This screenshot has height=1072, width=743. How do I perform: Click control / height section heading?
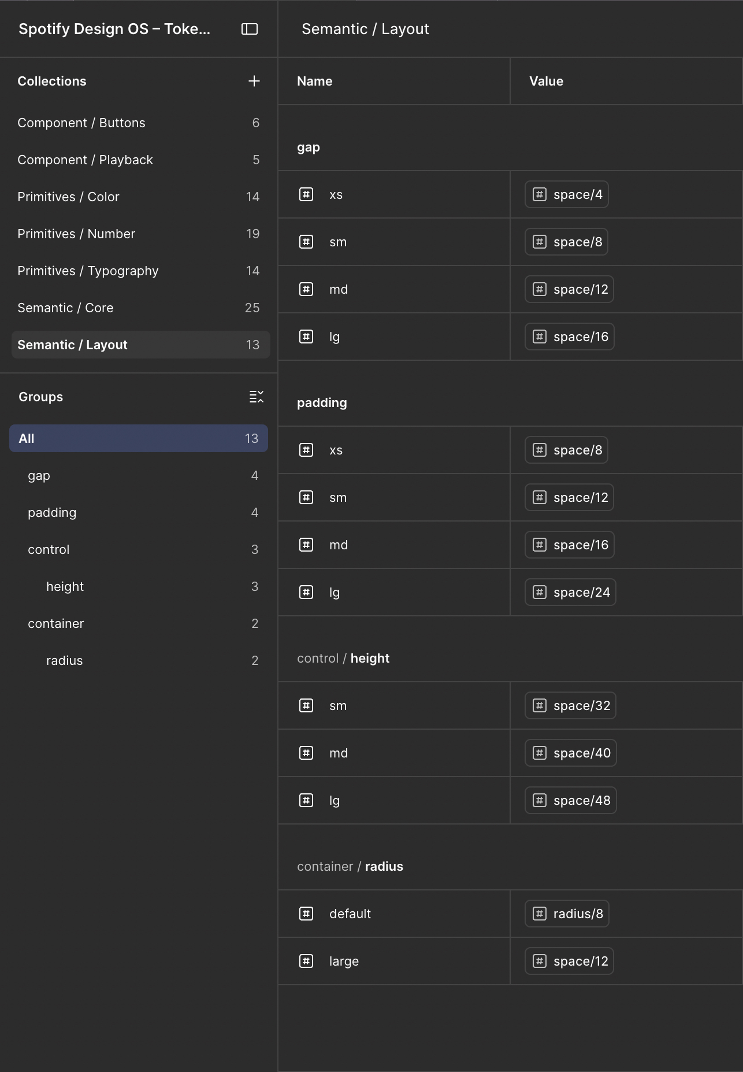[x=343, y=658]
